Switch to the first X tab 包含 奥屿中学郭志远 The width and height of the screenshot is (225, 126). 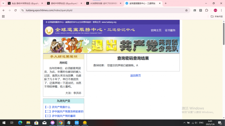click(25, 3)
